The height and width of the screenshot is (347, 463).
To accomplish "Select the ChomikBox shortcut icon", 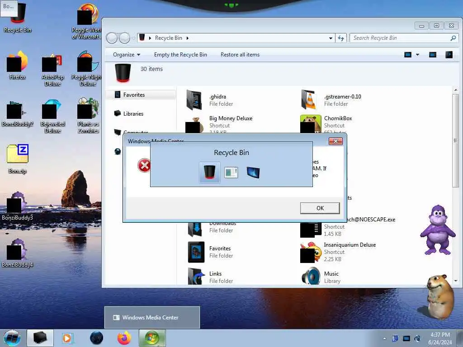I will (x=311, y=124).
